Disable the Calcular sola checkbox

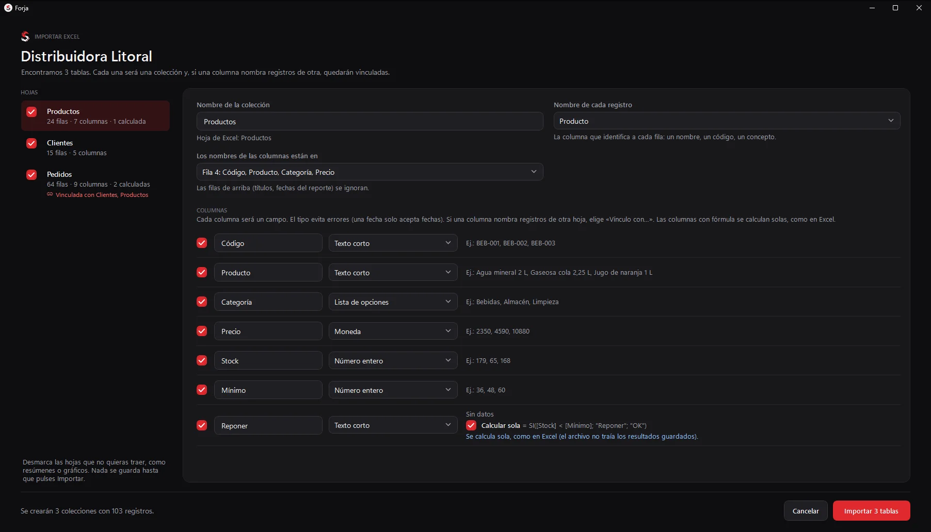pyautogui.click(x=471, y=425)
